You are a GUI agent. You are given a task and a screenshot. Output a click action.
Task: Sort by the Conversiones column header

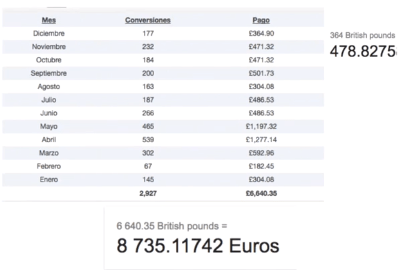148,20
